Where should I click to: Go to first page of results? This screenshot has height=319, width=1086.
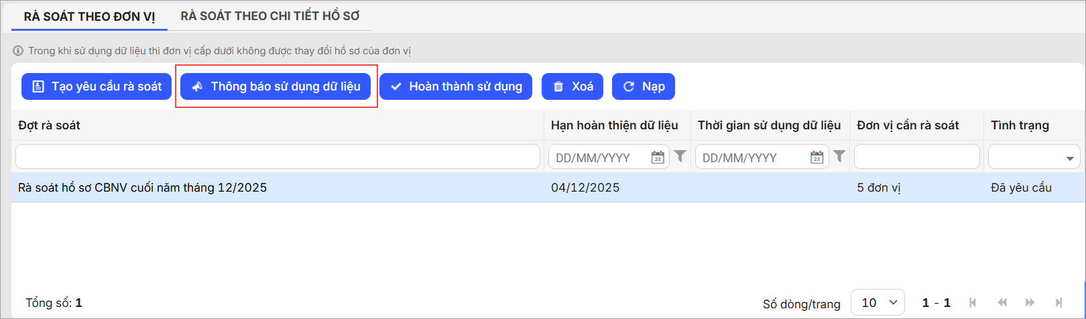click(973, 303)
